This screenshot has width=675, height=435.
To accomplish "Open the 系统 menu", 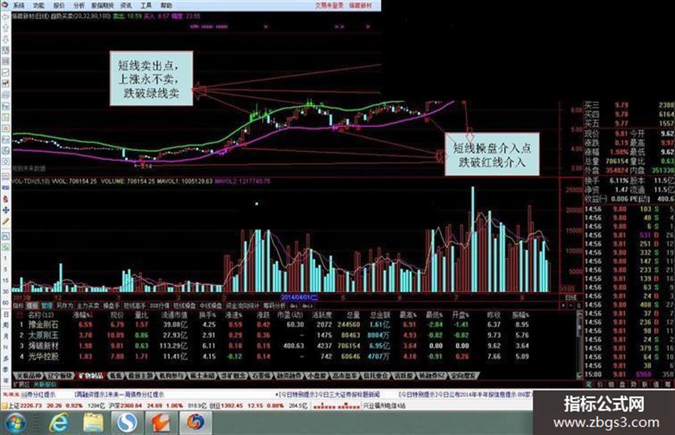I will coord(19,6).
